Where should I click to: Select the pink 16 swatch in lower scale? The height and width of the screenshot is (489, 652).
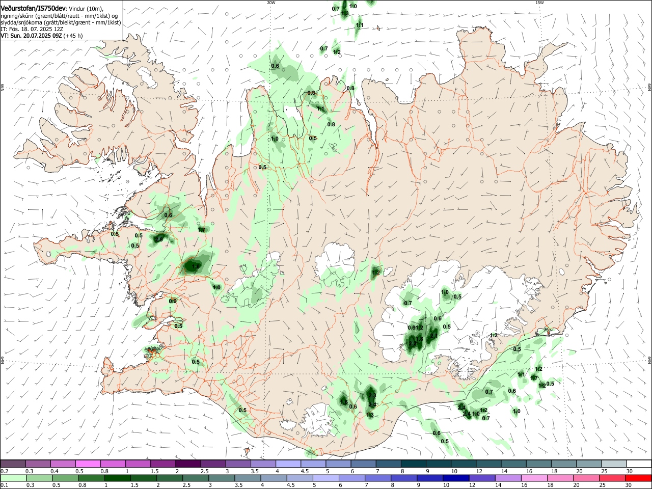click(x=534, y=478)
